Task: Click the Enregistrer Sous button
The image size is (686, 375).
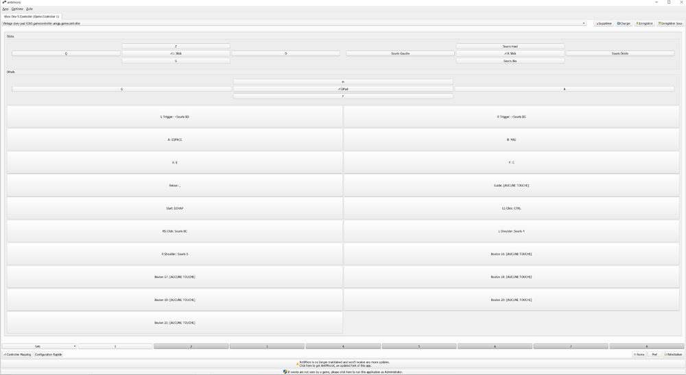Action: 670,23
